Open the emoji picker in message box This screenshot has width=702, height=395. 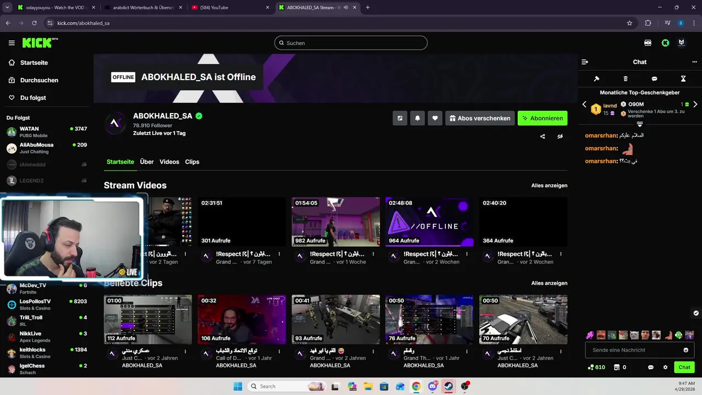[x=686, y=350]
